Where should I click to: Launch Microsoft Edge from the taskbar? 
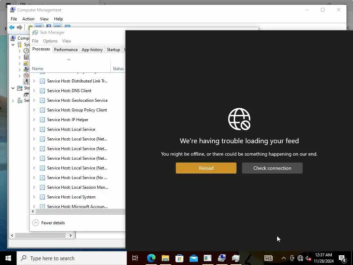[151, 258]
